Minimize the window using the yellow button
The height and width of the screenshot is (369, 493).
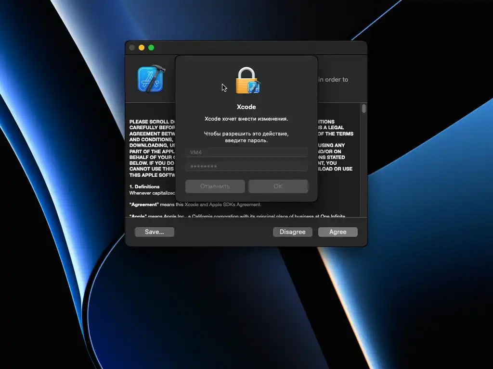(142, 48)
